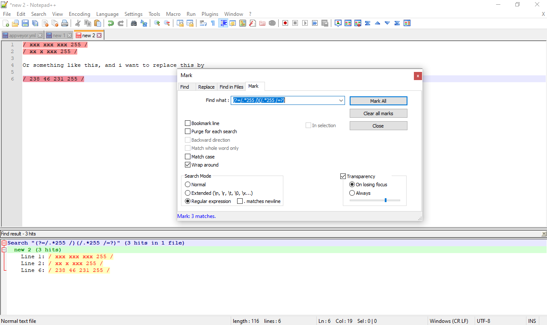This screenshot has width=547, height=325.
Task: Click the Close All toolbar icon
Action: (x=55, y=23)
